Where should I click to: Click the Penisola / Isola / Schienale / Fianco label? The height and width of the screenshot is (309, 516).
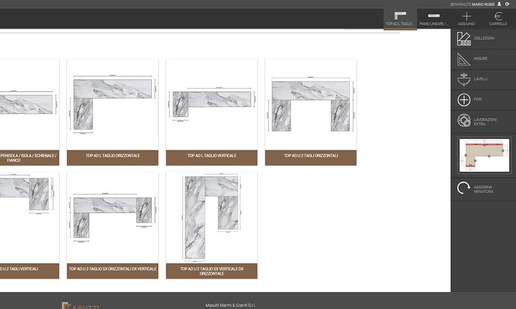click(28, 158)
